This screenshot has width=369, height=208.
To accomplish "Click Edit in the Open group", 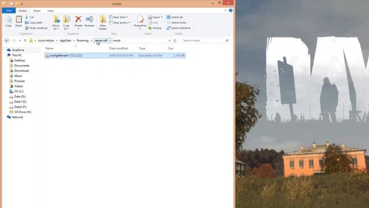I will [153, 23].
